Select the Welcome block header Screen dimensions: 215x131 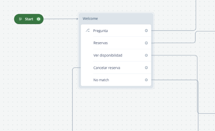pyautogui.click(x=116, y=18)
